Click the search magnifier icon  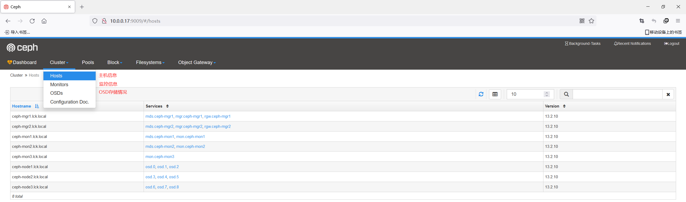(566, 94)
